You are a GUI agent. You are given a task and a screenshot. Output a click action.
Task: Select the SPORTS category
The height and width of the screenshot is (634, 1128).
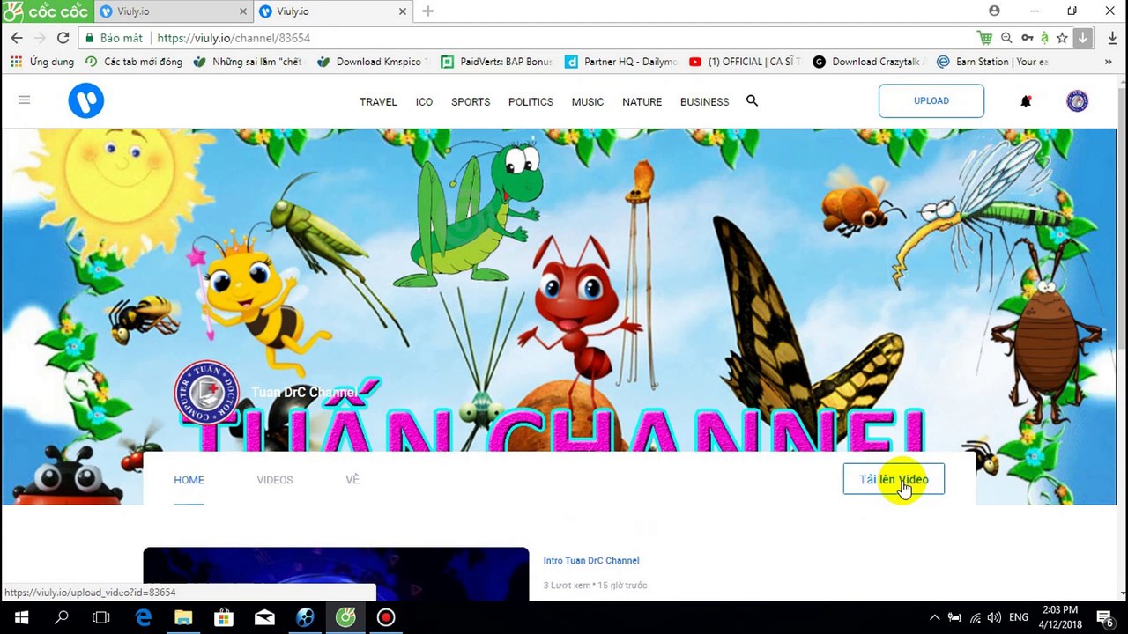coord(471,101)
